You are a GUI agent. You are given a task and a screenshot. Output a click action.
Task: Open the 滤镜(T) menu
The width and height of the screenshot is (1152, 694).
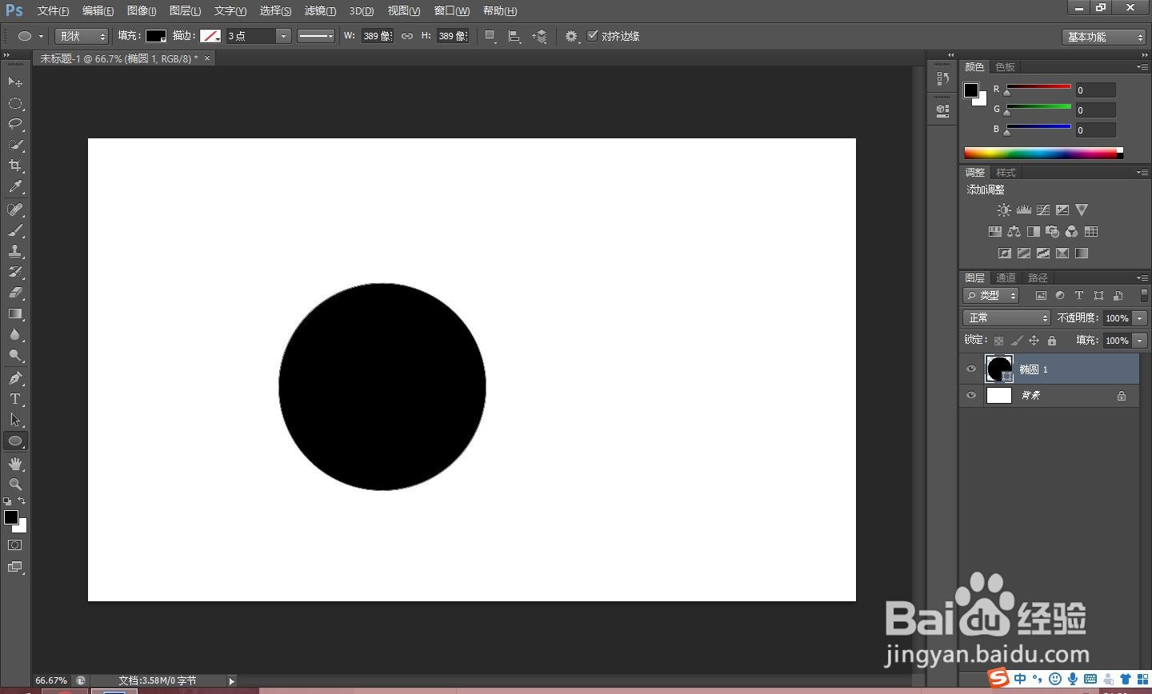pyautogui.click(x=320, y=10)
